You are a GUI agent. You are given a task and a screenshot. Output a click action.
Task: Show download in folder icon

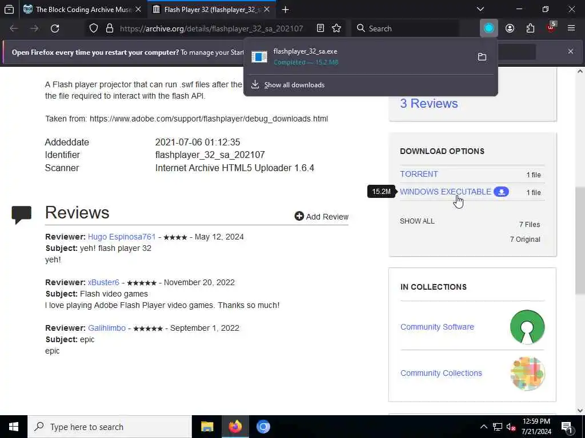point(482,56)
